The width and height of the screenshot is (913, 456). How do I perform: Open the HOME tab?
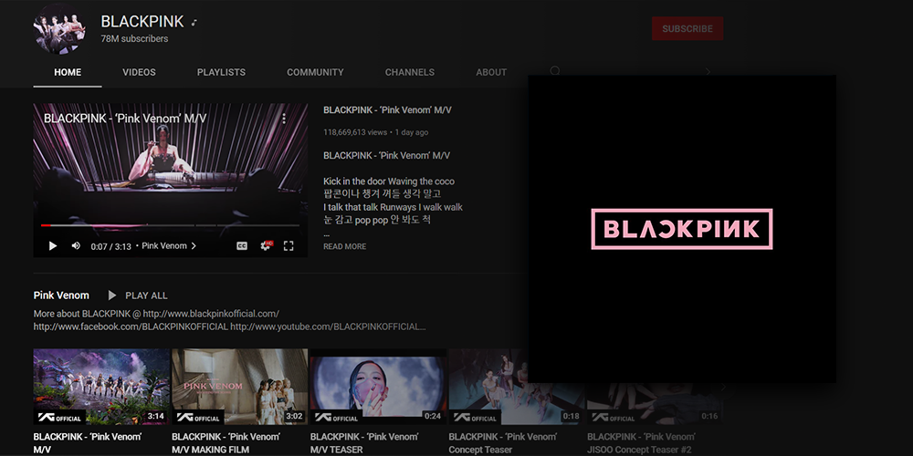[68, 73]
